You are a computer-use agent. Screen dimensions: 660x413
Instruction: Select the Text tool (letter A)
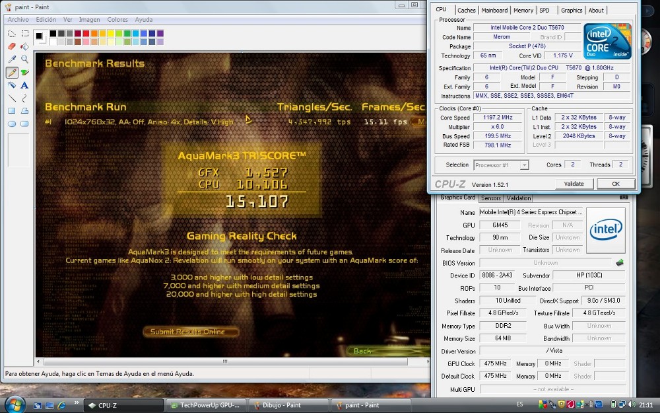25,85
